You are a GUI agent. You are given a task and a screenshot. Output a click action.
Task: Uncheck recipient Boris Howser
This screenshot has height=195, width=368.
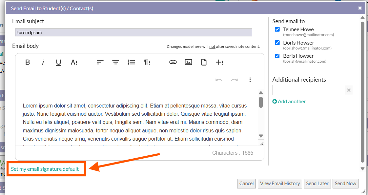pos(277,56)
